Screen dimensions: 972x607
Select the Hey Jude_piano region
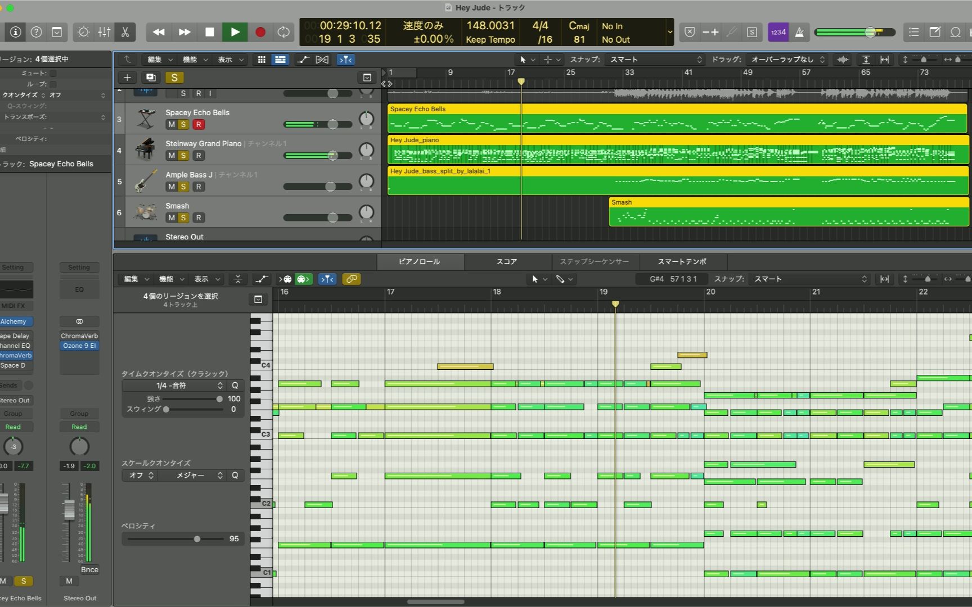(x=678, y=149)
